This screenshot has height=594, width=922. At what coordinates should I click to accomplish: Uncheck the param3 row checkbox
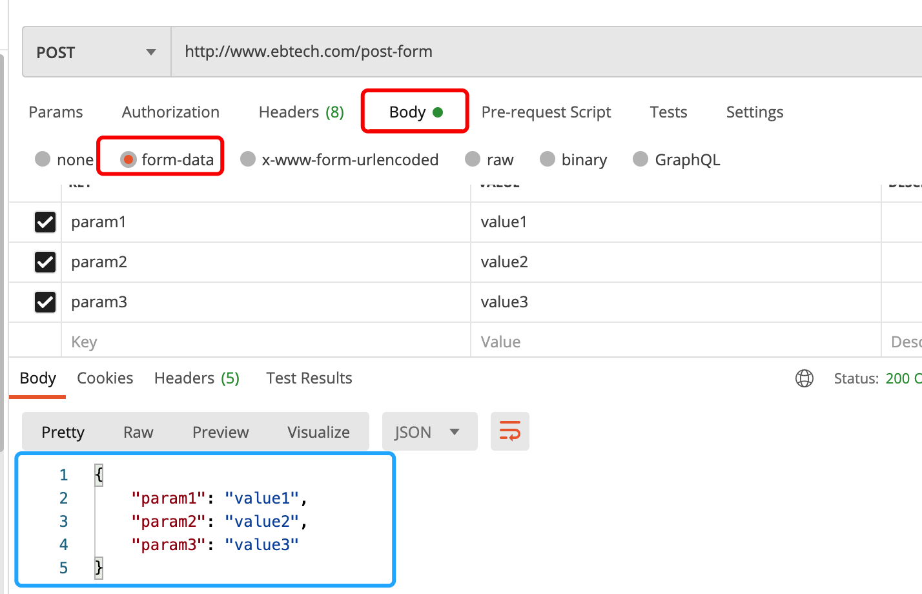click(45, 302)
